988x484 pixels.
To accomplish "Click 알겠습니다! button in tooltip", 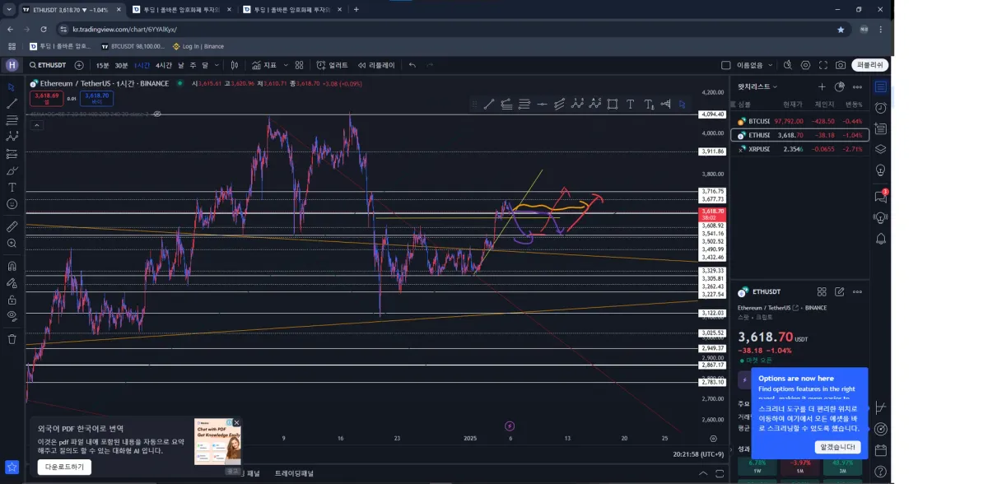I will (837, 447).
